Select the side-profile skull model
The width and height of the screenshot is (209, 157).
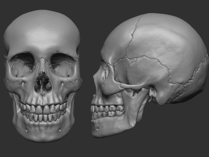(x=149, y=75)
